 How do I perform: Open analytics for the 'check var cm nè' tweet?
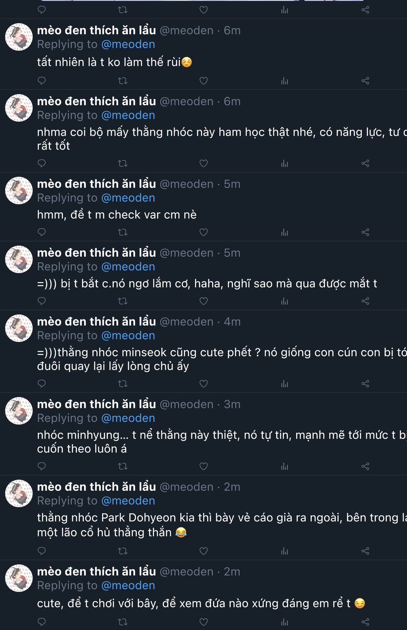(x=284, y=232)
